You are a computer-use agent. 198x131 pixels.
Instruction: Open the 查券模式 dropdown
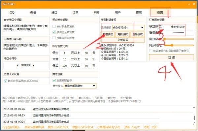pos(80,86)
